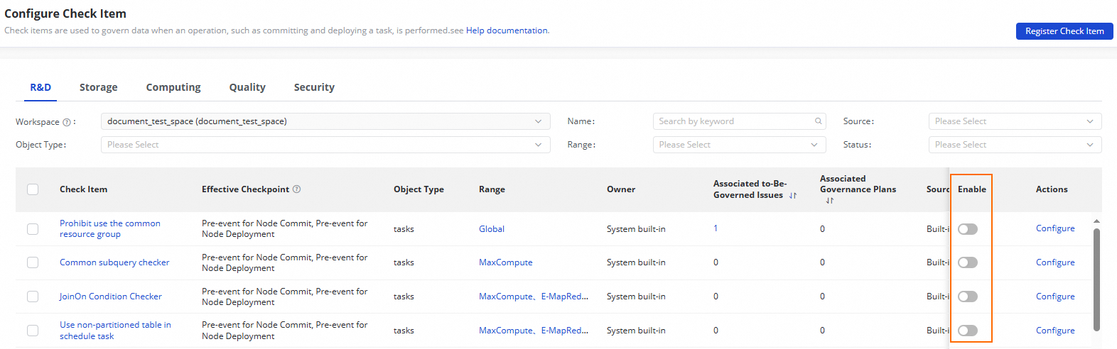This screenshot has width=1117, height=349.
Task: Click the table vertical scrollbar thumb
Action: point(1096,279)
